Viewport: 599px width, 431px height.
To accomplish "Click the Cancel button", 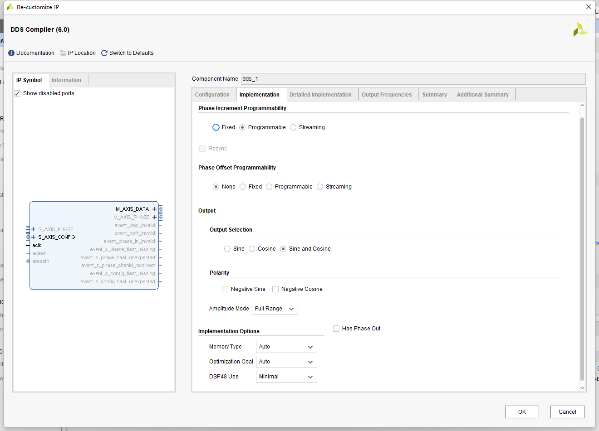I will point(567,412).
